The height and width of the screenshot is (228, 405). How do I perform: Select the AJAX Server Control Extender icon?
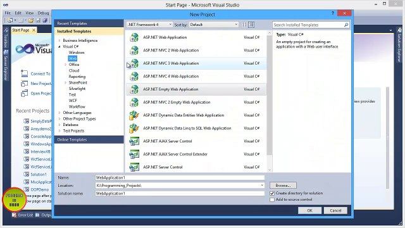(134, 155)
